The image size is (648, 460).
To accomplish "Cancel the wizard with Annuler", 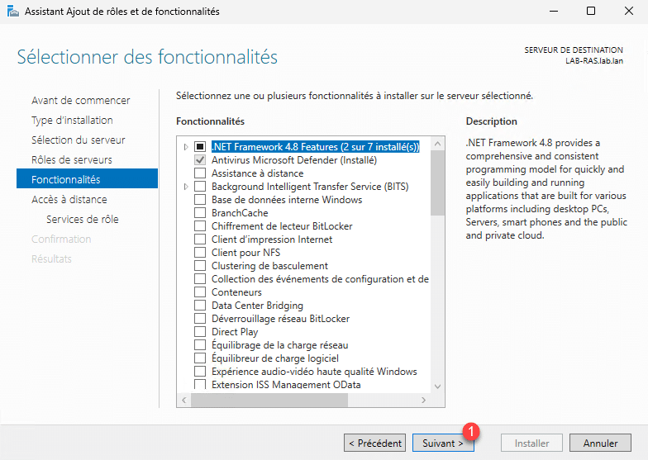I will [600, 443].
